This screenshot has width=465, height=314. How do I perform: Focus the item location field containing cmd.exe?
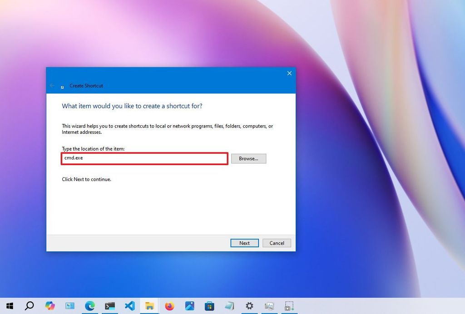point(145,158)
